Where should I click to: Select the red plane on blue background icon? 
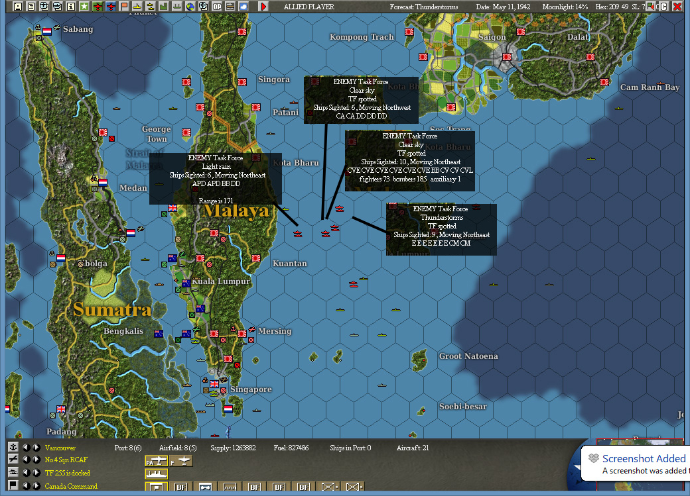tap(110, 7)
